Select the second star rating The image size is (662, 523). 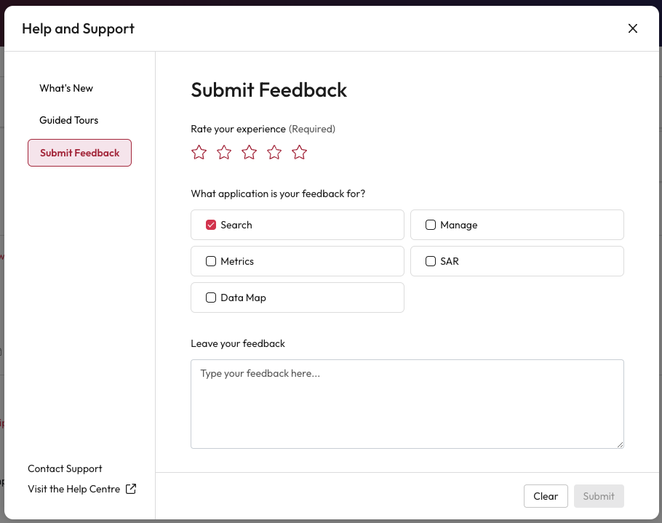pos(224,152)
